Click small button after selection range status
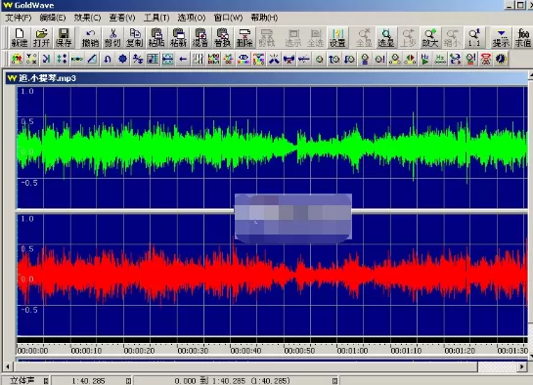This screenshot has height=385, width=533. (x=334, y=381)
